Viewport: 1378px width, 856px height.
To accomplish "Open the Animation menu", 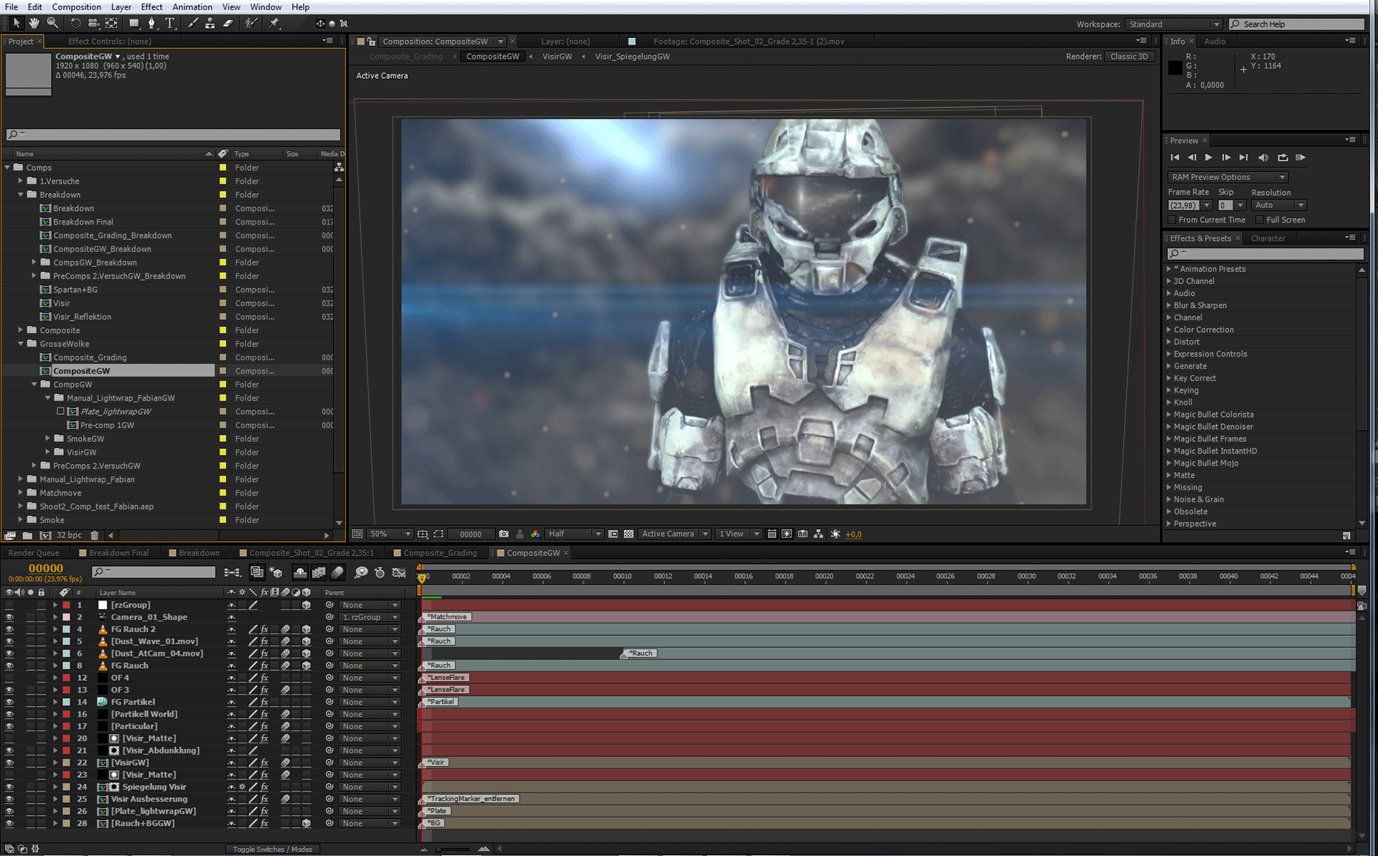I will [192, 6].
